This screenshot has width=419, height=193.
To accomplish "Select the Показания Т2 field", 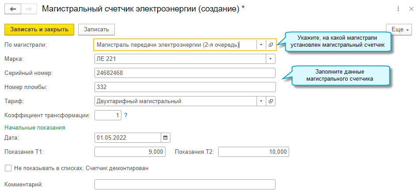I will 253,152.
